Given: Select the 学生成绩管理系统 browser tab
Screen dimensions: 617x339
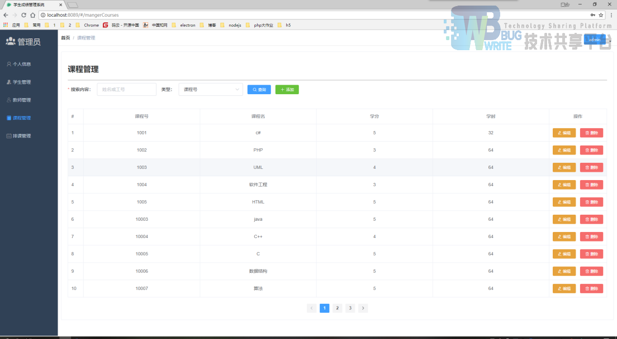Looking at the screenshot, I should tap(33, 4).
